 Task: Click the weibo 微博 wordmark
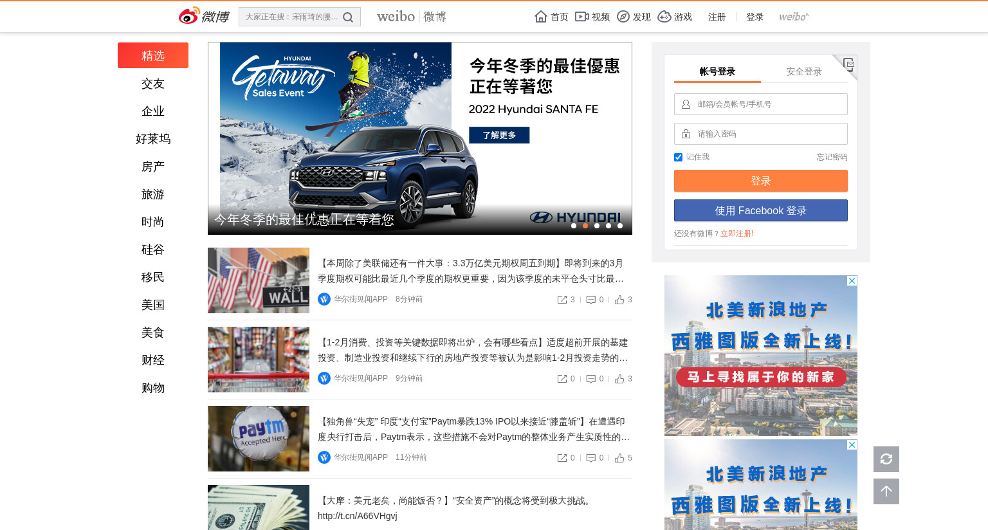(x=412, y=17)
